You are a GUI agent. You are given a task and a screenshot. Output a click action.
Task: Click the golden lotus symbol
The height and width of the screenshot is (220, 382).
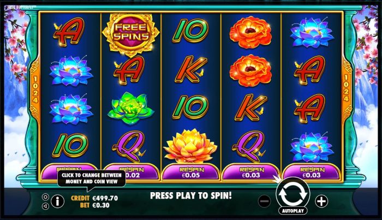[x=190, y=146]
